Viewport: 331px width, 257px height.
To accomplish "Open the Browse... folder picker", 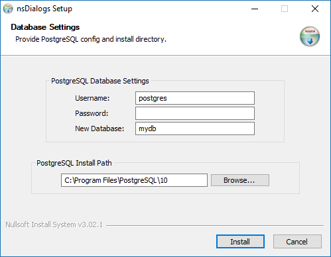I will tap(240, 180).
